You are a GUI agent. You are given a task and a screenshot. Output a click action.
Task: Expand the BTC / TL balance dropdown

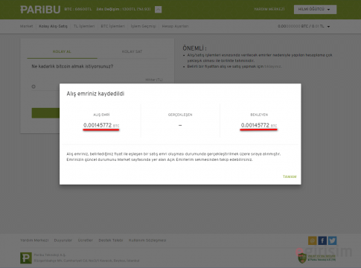click(304, 26)
